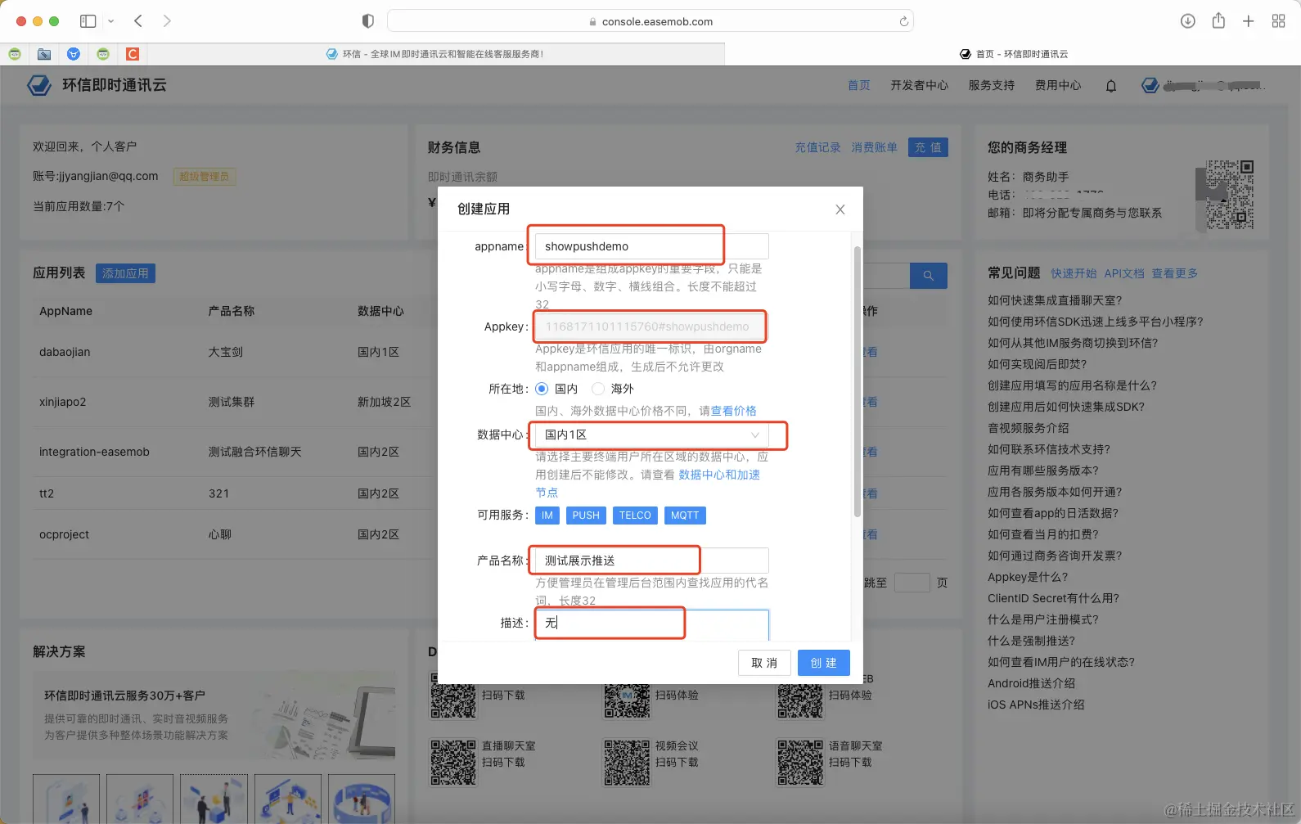Select the 海外 radio button
The image size is (1301, 824).
pyautogui.click(x=598, y=389)
